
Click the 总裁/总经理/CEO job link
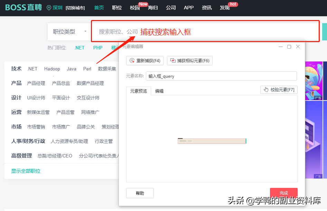[x=55, y=156]
